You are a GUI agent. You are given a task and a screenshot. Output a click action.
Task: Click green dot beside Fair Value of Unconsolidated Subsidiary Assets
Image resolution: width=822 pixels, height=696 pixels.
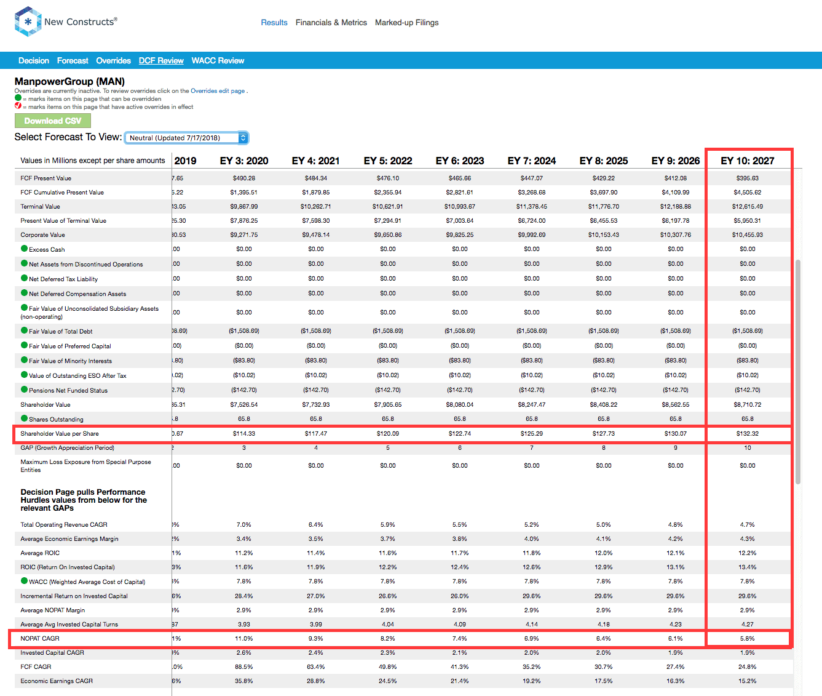tap(24, 308)
